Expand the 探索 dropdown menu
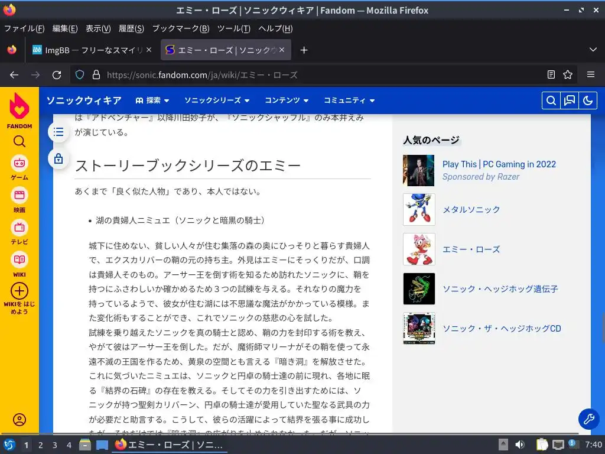This screenshot has width=605, height=454. [153, 100]
